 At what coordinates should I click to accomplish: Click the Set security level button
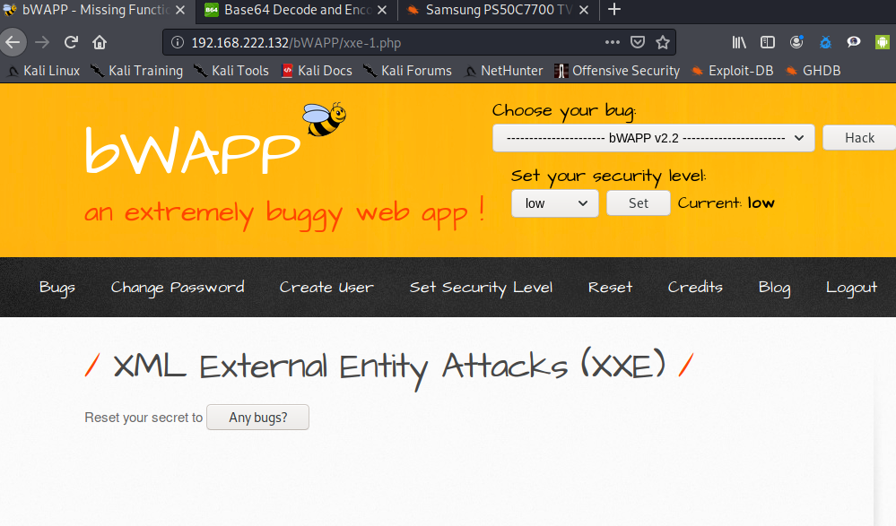pos(639,203)
